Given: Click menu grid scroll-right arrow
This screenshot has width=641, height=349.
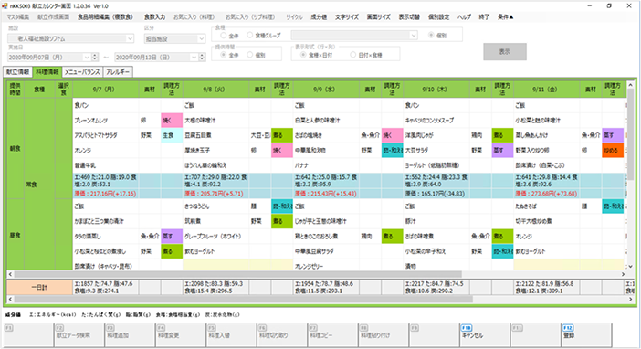Looking at the screenshot, I should [623, 274].
